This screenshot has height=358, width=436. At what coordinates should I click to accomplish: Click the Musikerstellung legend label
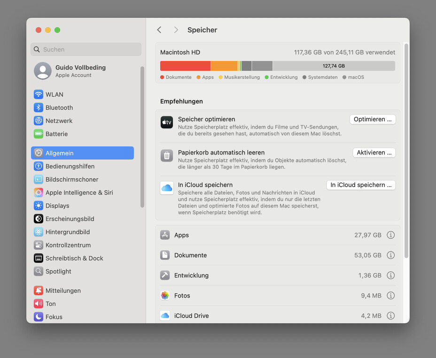tap(242, 77)
